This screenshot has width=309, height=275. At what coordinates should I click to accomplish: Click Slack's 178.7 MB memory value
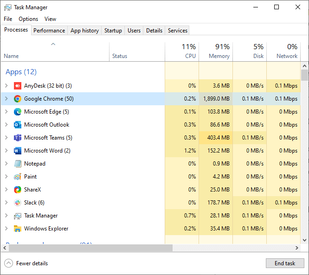tap(219, 203)
